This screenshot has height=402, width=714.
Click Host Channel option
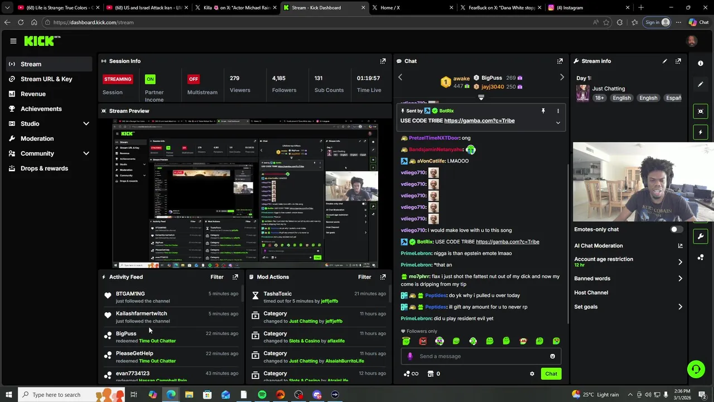click(591, 293)
